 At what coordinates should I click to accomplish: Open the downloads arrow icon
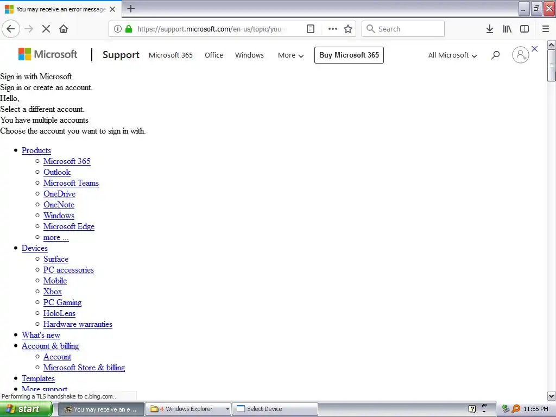[x=490, y=29]
